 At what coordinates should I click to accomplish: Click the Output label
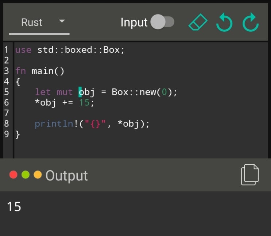(x=66, y=176)
